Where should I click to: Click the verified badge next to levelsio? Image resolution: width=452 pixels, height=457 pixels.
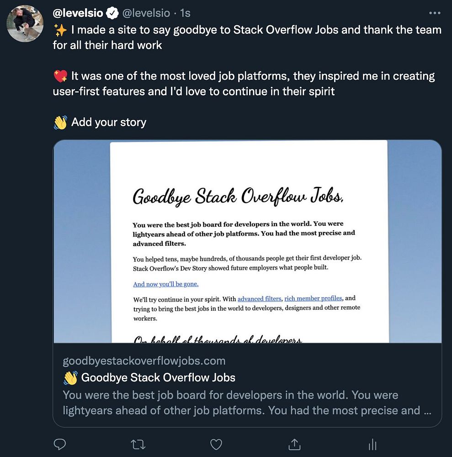(x=112, y=14)
